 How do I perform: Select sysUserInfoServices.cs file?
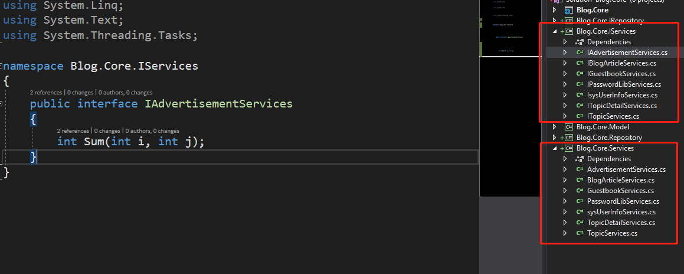pos(621,212)
